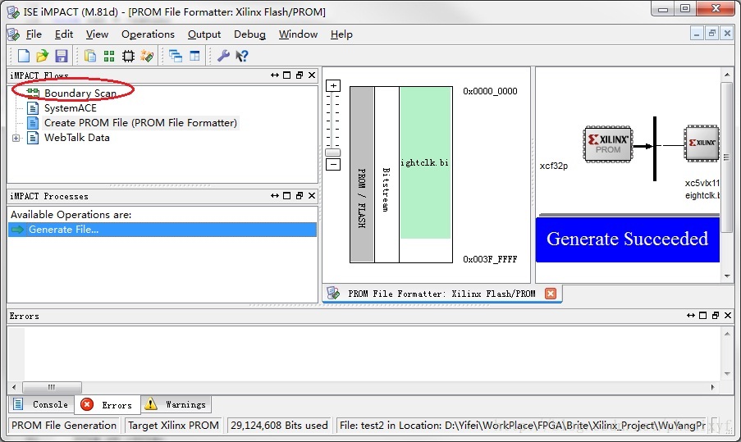The image size is (741, 442).
Task: Float the Errors panel
Action: [716, 316]
